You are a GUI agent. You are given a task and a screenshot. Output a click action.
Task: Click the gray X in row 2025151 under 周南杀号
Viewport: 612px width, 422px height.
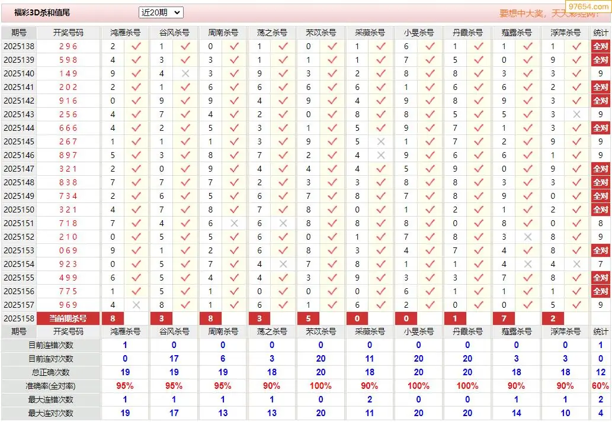coord(234,223)
